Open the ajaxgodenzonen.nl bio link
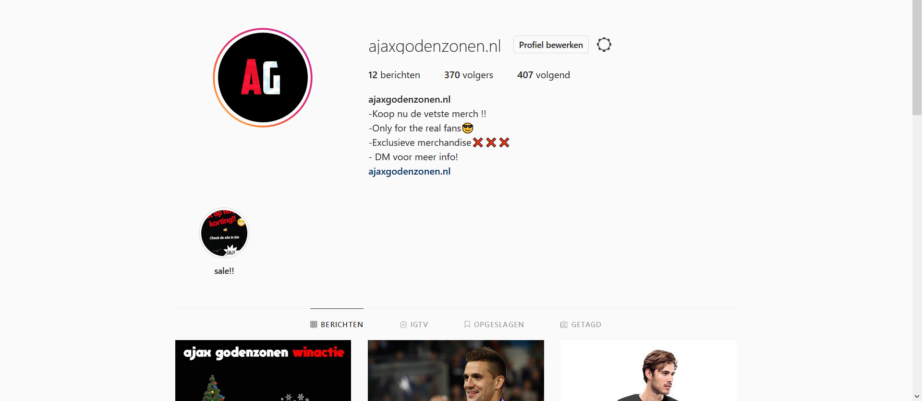Viewport: 922px width, 401px height. point(409,171)
